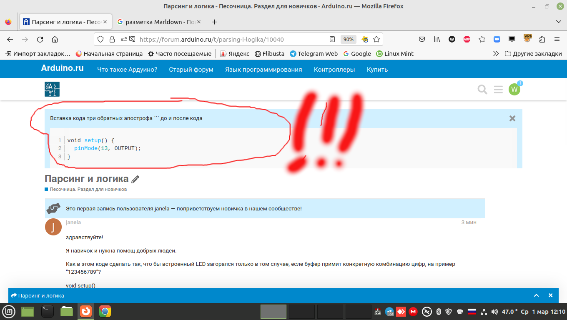Screen dimensions: 567x320
Task: Select the 'Парсинг и логика' browser tab
Action: (x=65, y=22)
